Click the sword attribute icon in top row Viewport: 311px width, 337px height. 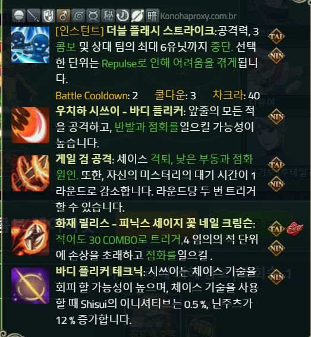(x=33, y=15)
